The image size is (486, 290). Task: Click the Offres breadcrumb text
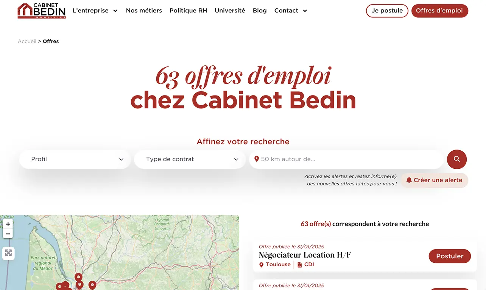[51, 42]
